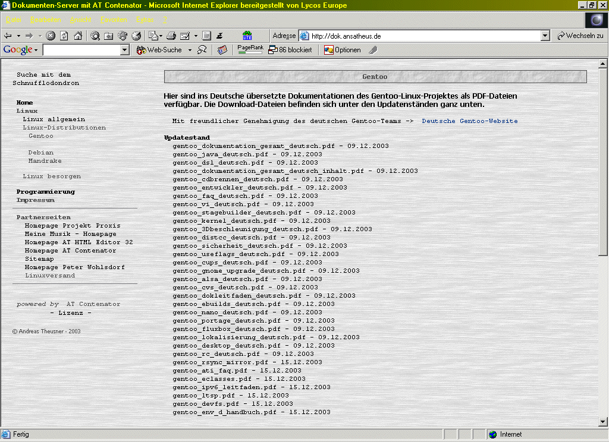
Task: Expand the Web-Suche dropdown arrow
Action: pos(190,50)
